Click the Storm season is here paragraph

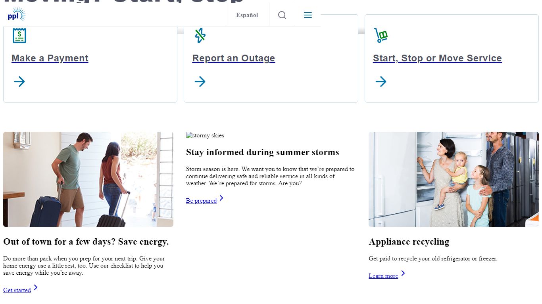(x=270, y=176)
